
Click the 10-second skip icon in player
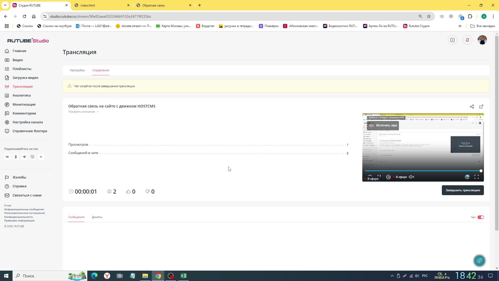tap(388, 177)
